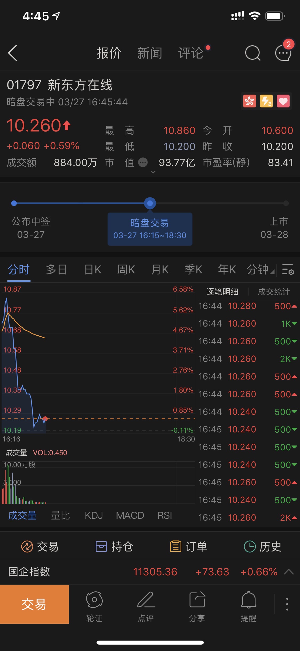Tap the 公布中签 timeline start dot
The image size is (300, 651).
click(14, 203)
